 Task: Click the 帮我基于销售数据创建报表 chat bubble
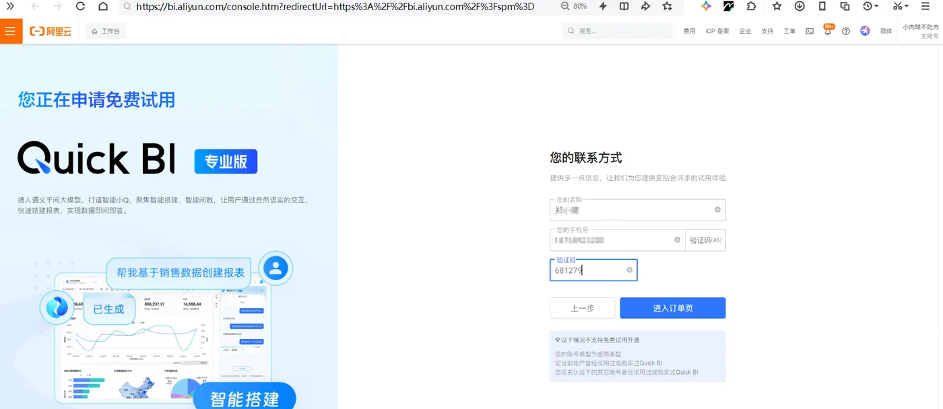tap(180, 273)
